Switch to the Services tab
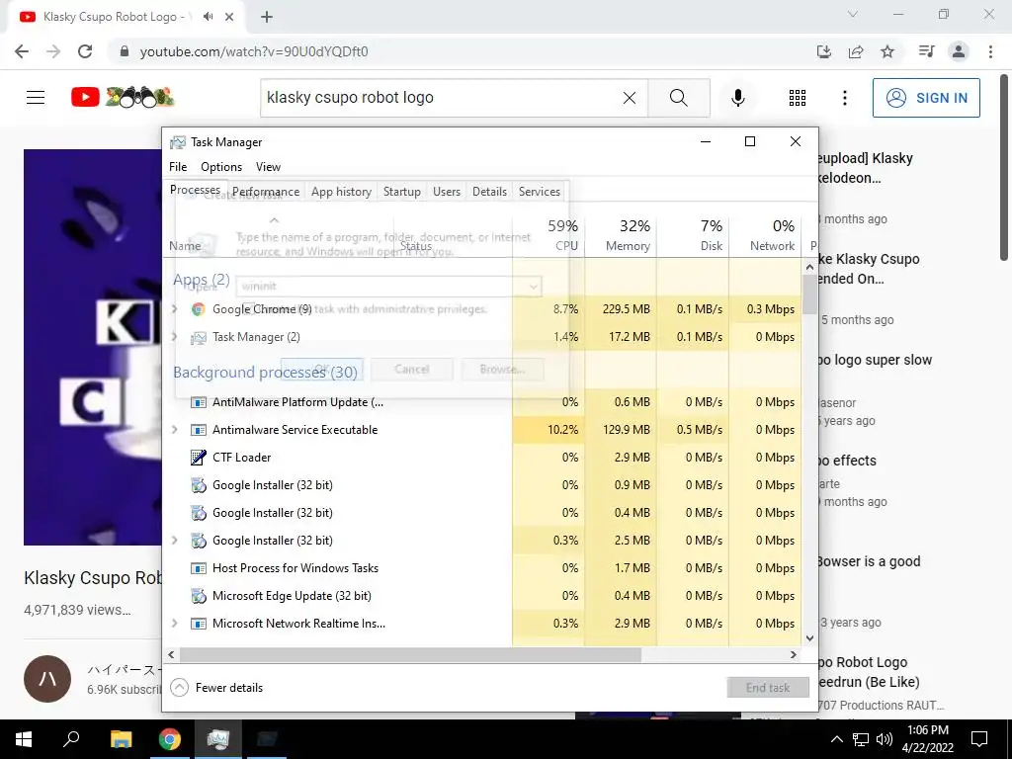This screenshot has height=759, width=1012. point(539,192)
